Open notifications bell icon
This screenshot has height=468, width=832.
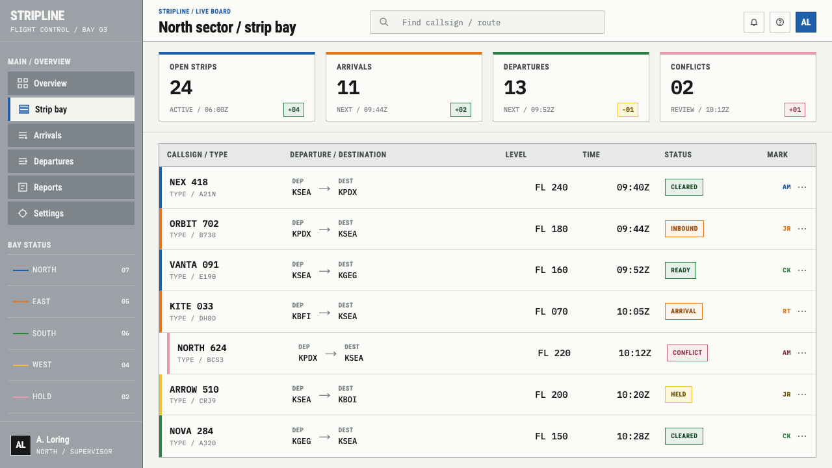(x=754, y=22)
